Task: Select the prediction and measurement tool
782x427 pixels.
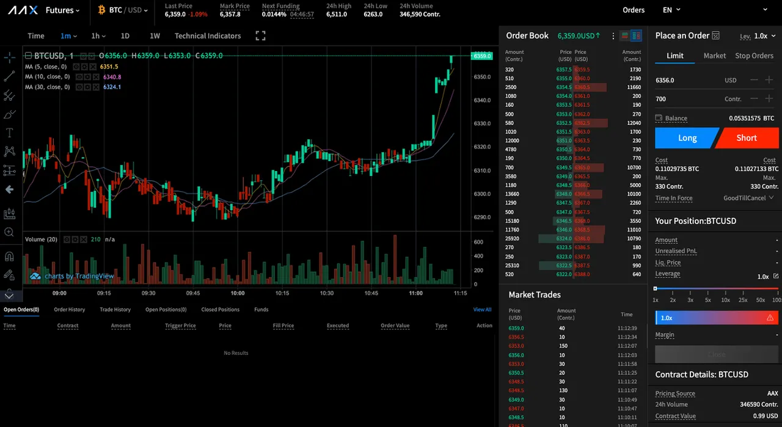Action: click(x=9, y=170)
